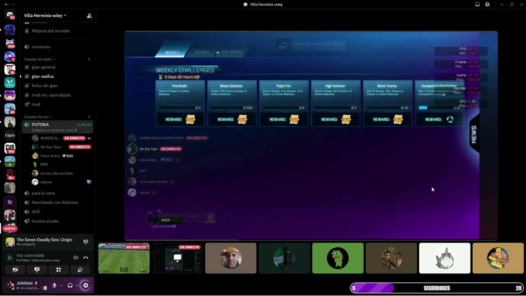Select the shark avatar participant tile
The width and height of the screenshot is (526, 296).
pos(445,258)
